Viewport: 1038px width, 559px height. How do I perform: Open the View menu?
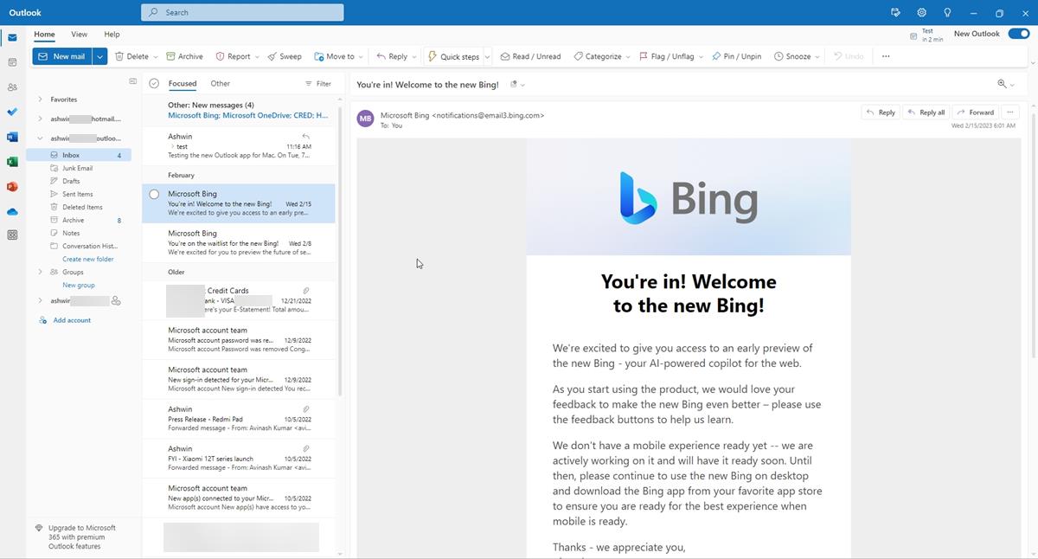(x=79, y=34)
